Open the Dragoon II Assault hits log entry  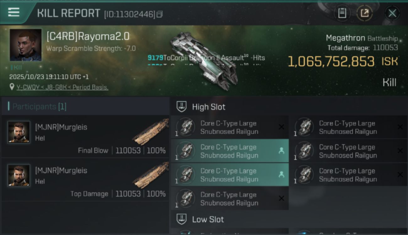click(206, 58)
